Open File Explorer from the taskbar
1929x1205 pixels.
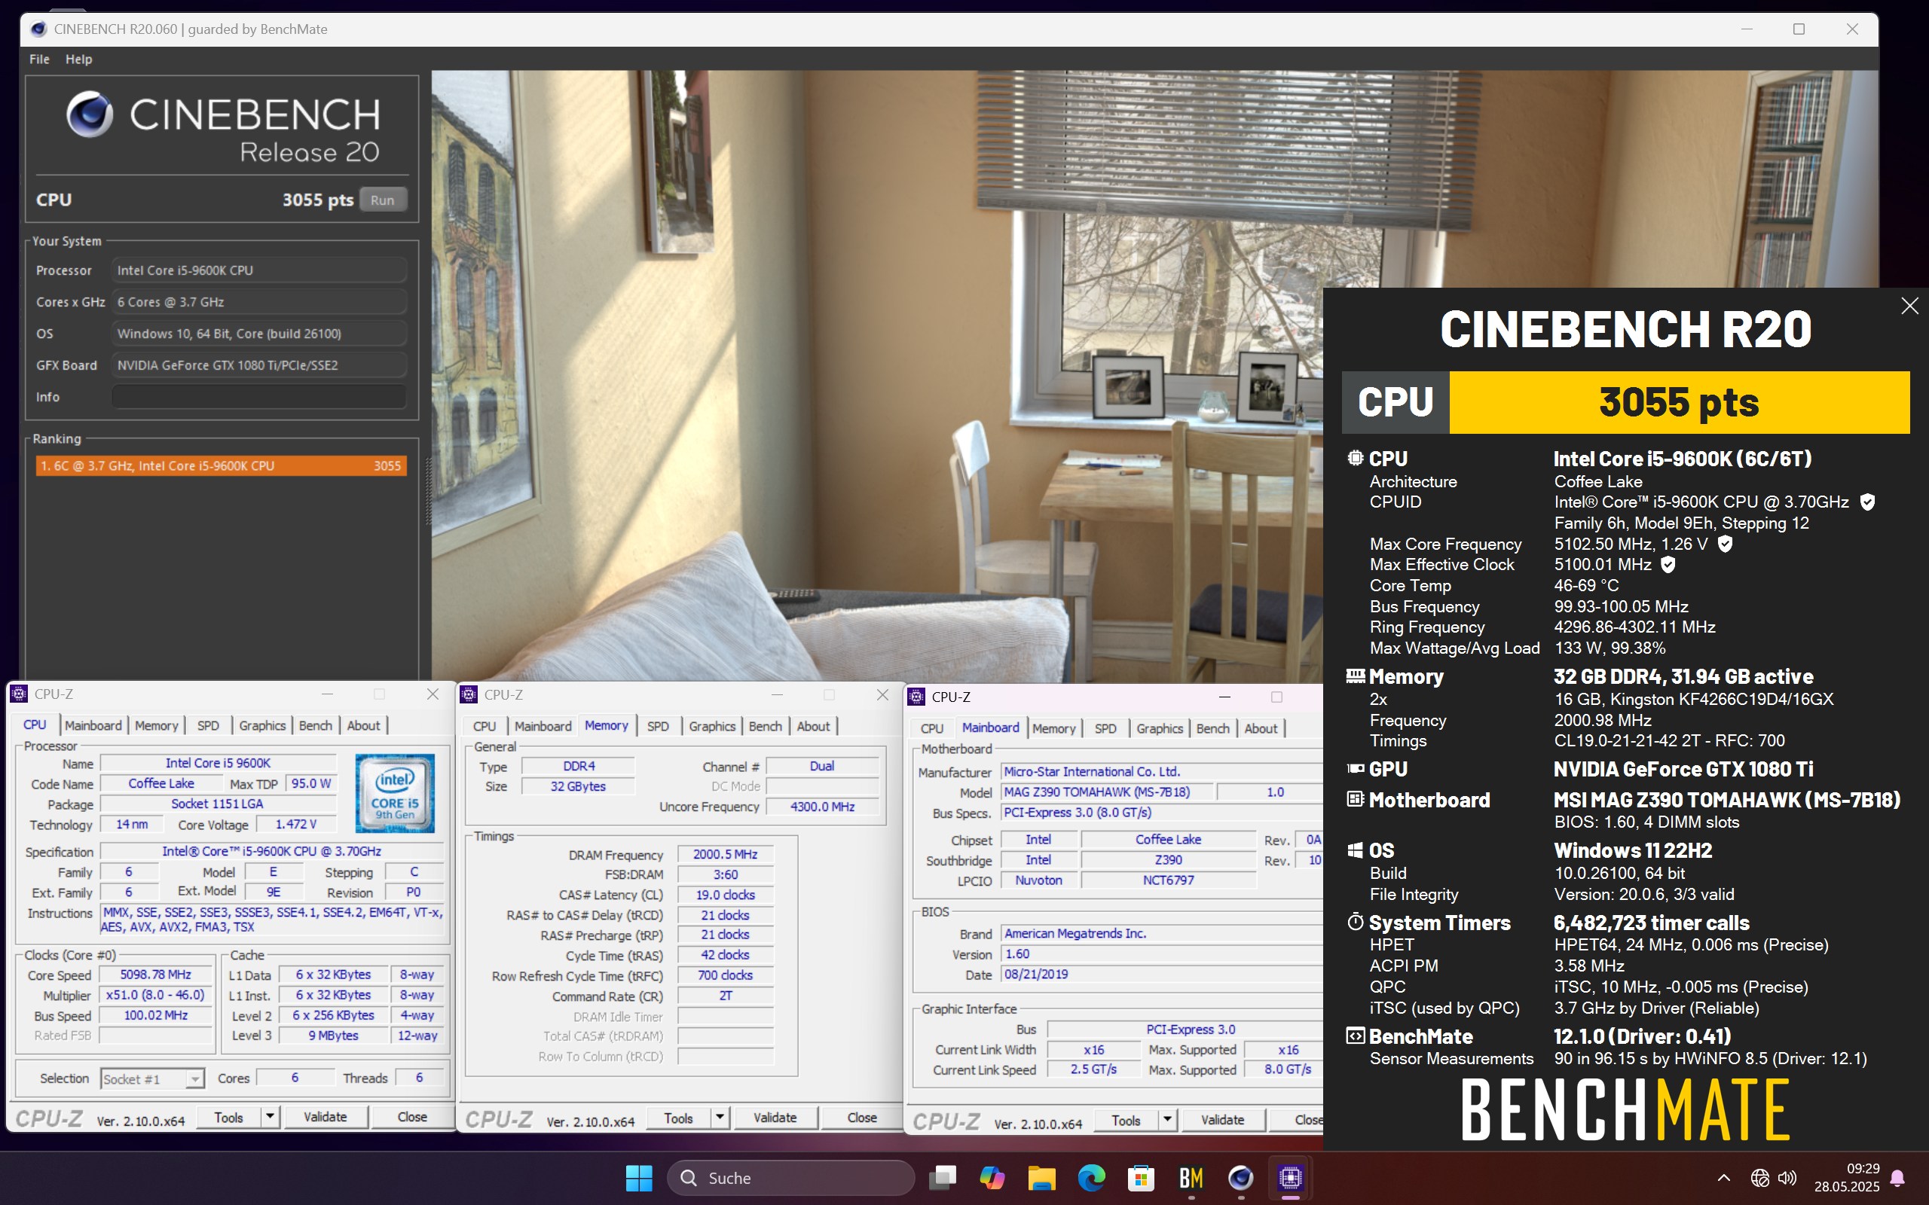pyautogui.click(x=1042, y=1178)
